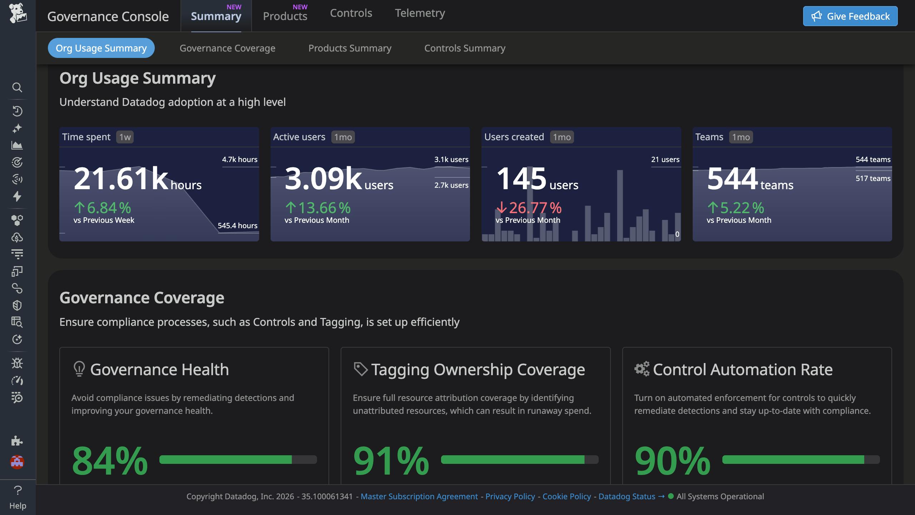Open Cloud Cost Management dollar-cloud icon
The image size is (915, 515).
click(x=17, y=237)
